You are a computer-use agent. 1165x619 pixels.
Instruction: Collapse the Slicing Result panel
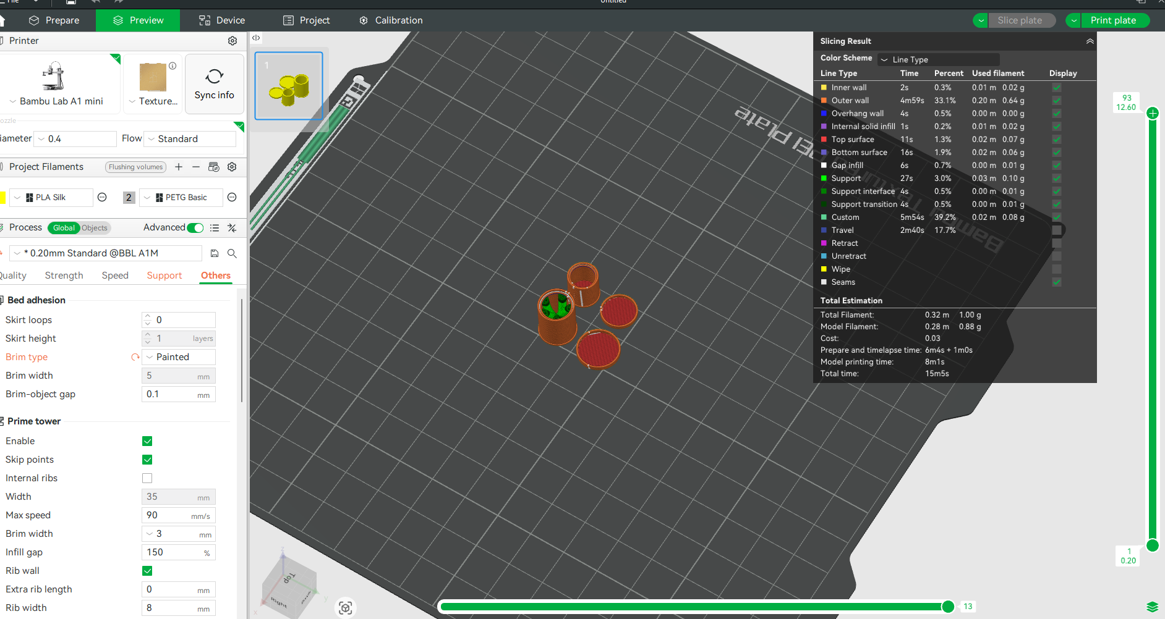(1090, 41)
